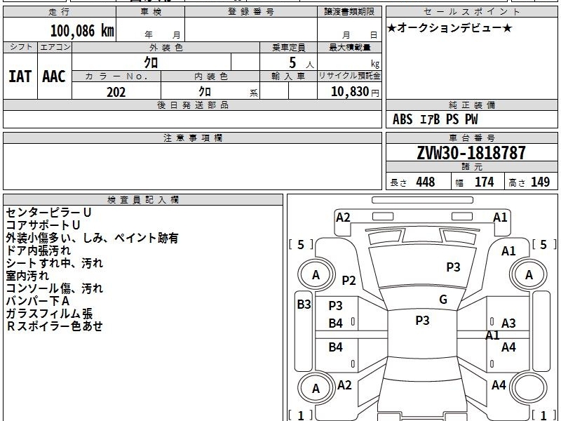Select the セールスポイント header

(x=471, y=12)
